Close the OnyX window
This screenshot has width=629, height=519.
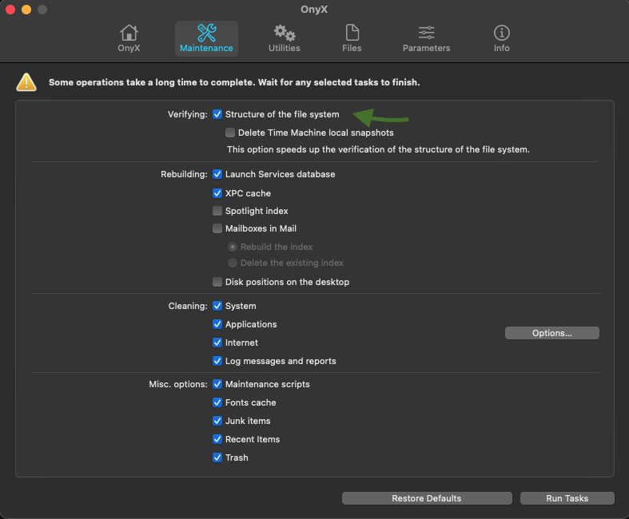coord(10,10)
